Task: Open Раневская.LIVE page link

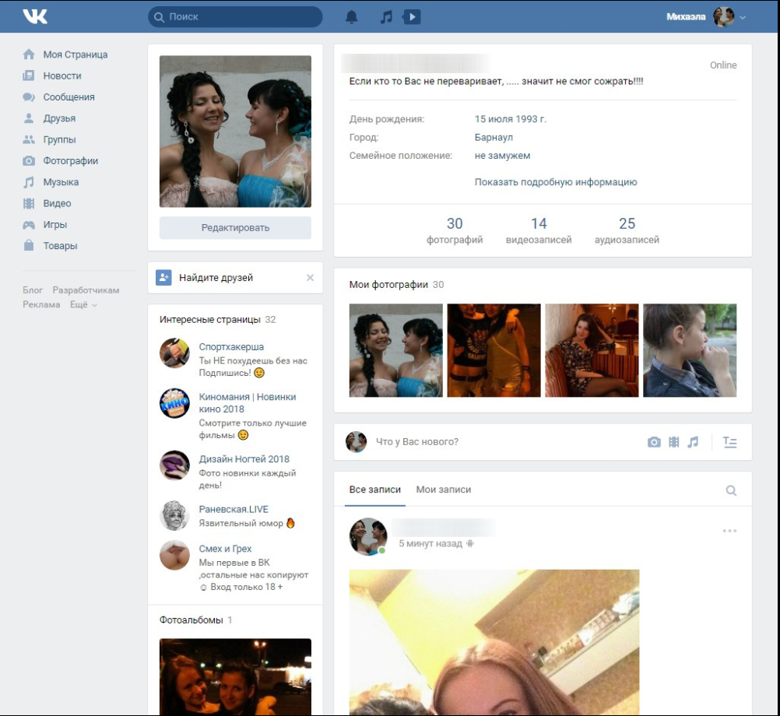Action: tap(234, 509)
